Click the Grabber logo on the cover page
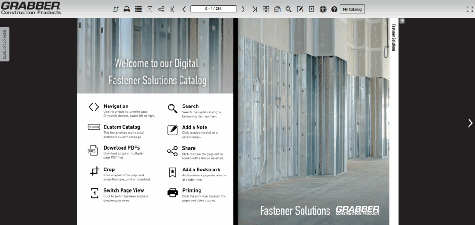Screen dimensions: 475x225 click(x=358, y=211)
